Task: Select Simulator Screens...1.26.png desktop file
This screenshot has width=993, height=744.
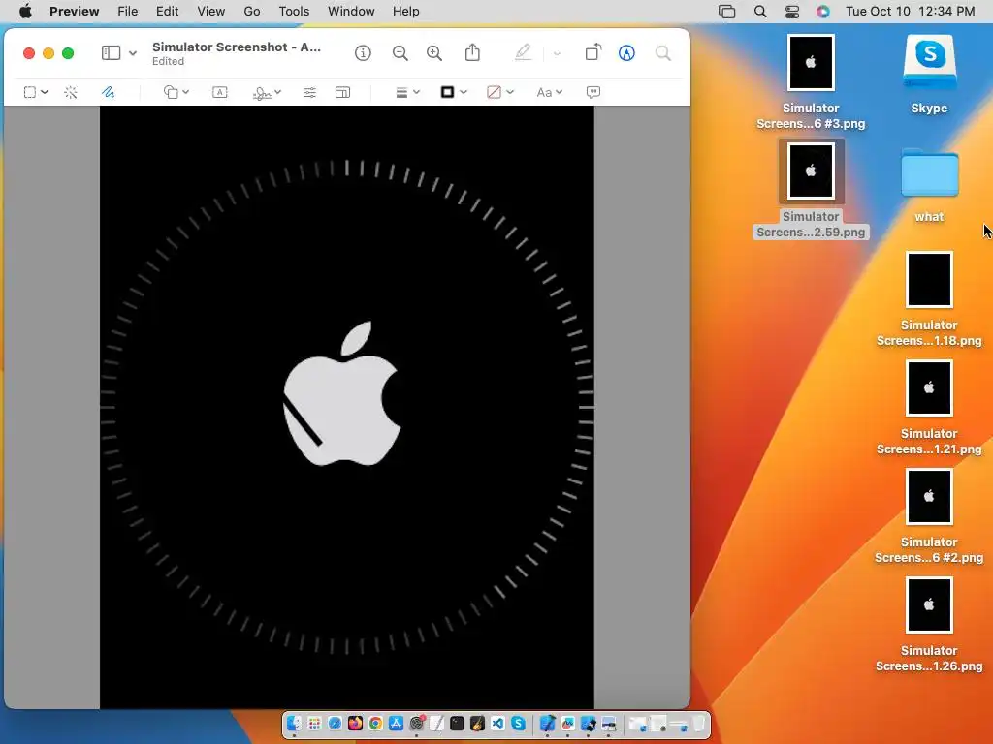Action: (x=929, y=625)
